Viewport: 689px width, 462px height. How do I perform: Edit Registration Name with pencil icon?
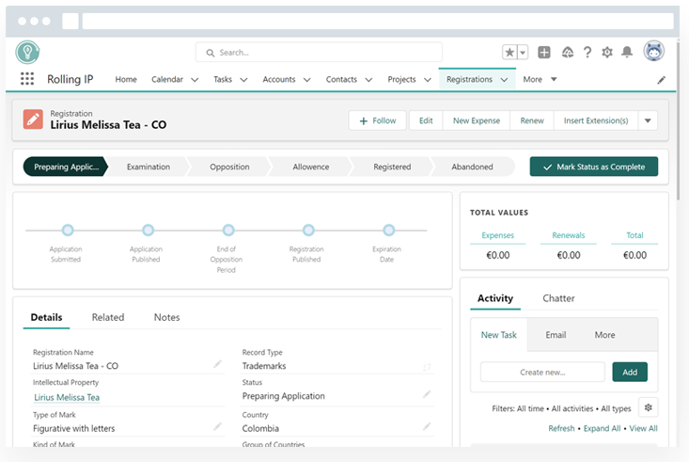217,364
